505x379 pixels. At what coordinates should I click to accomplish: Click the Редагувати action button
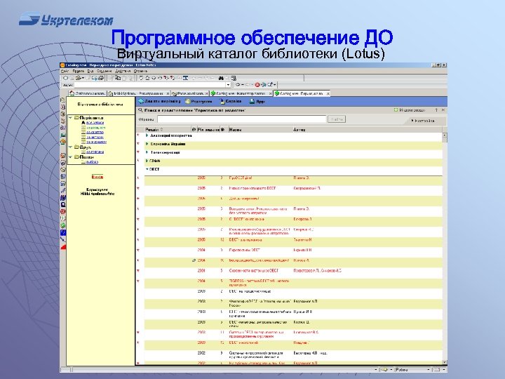(x=198, y=101)
